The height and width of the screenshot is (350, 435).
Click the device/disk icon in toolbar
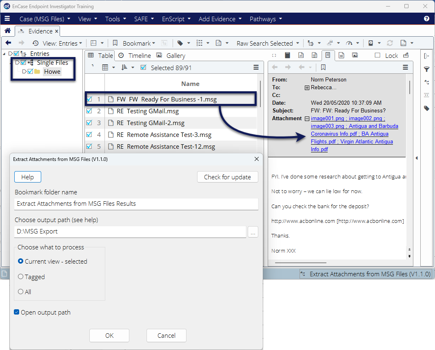pos(371,43)
